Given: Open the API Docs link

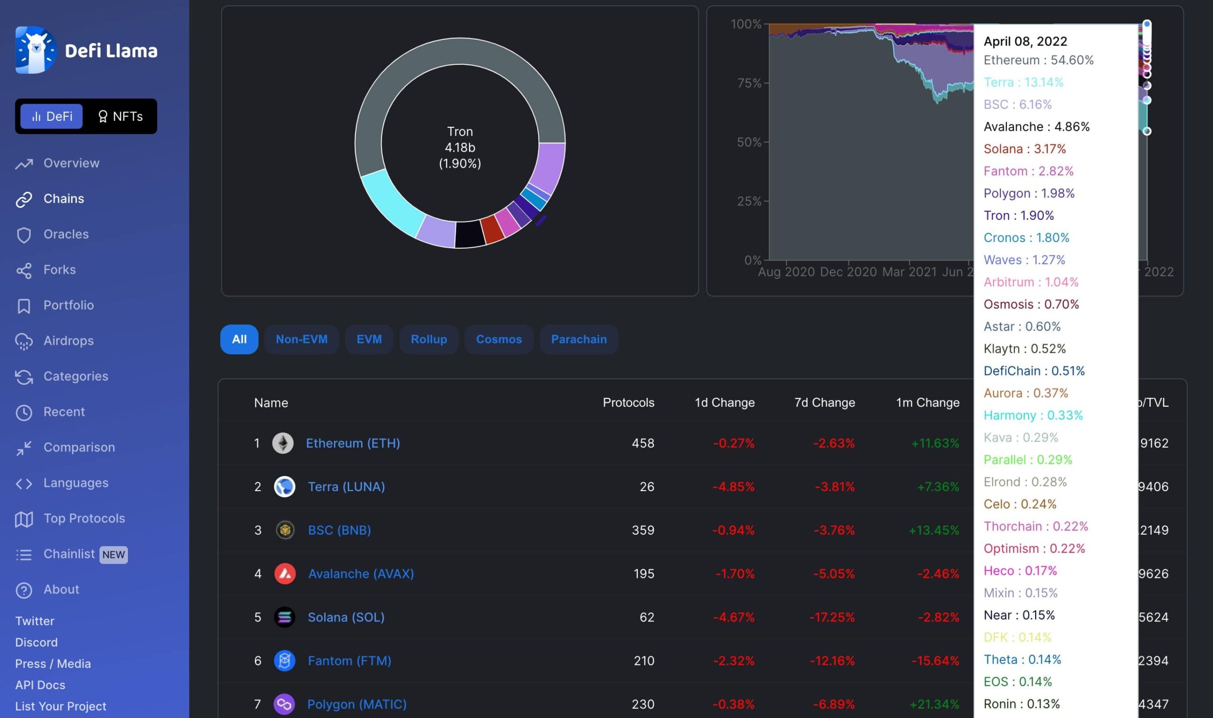Looking at the screenshot, I should tap(40, 685).
